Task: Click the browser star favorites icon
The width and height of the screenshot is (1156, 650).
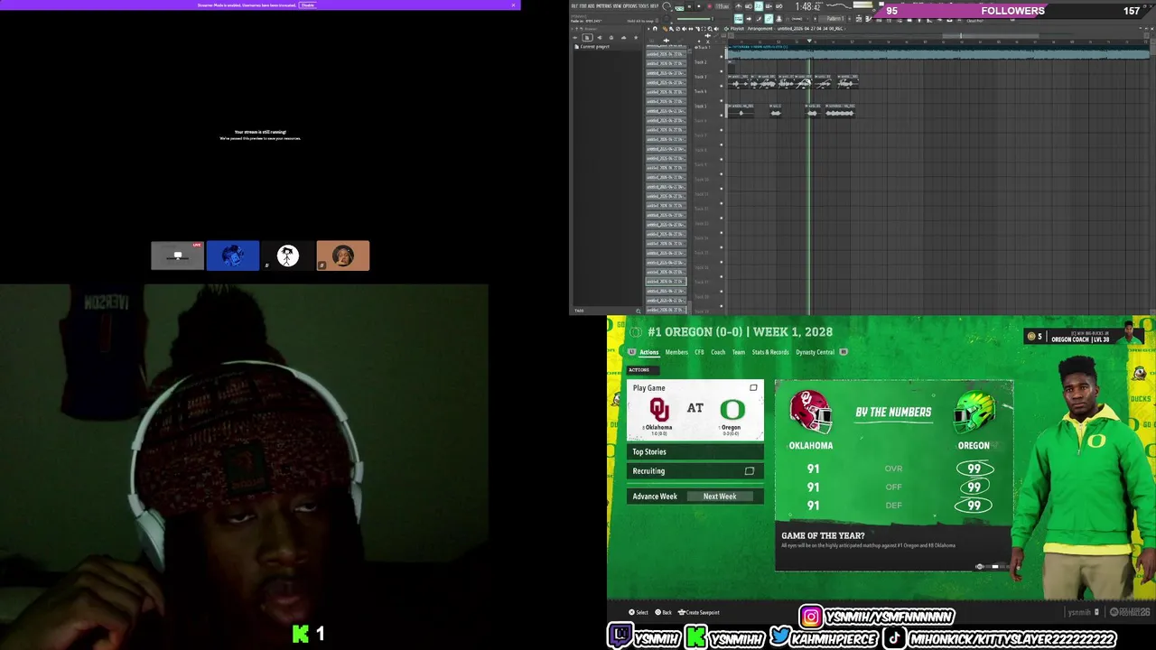Action: point(636,37)
